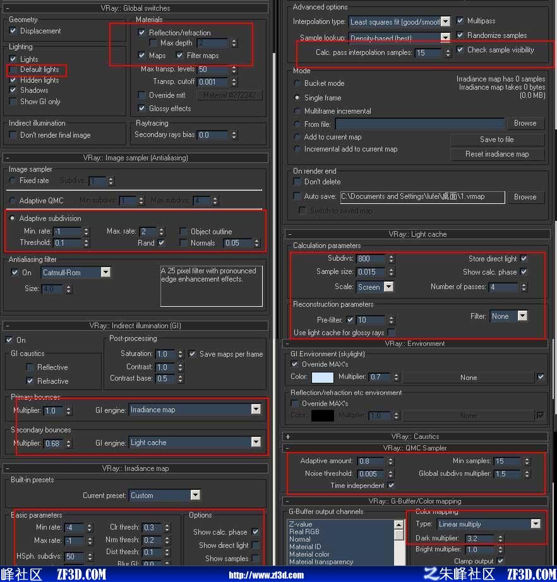The height and width of the screenshot is (582, 557).
Task: Toggle the Glossy effects checkbox
Action: tap(141, 109)
